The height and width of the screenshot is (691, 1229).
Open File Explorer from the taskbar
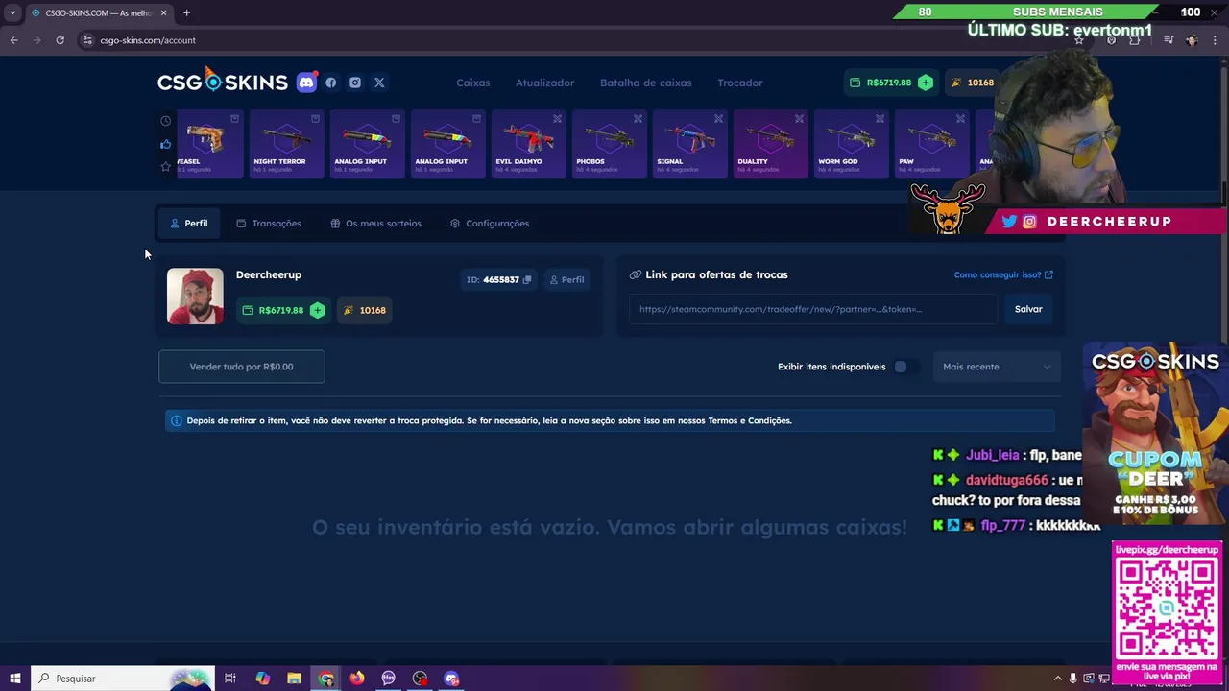(294, 679)
